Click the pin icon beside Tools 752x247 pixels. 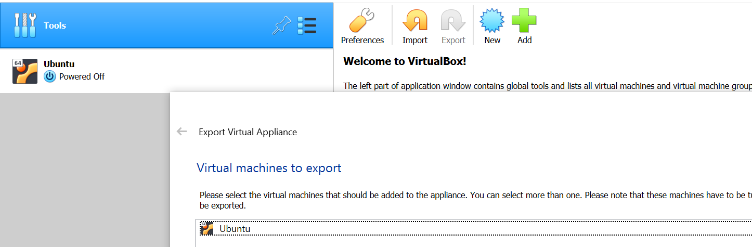point(281,25)
